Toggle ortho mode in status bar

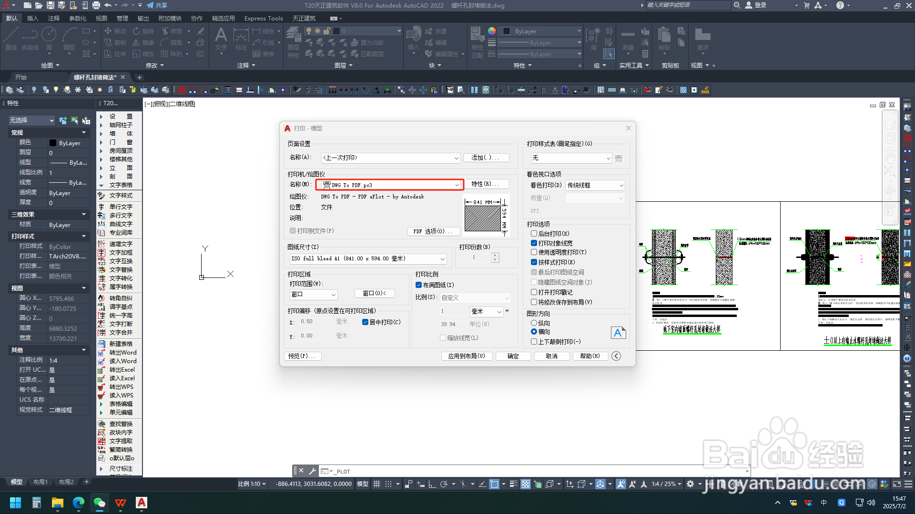tap(432, 484)
